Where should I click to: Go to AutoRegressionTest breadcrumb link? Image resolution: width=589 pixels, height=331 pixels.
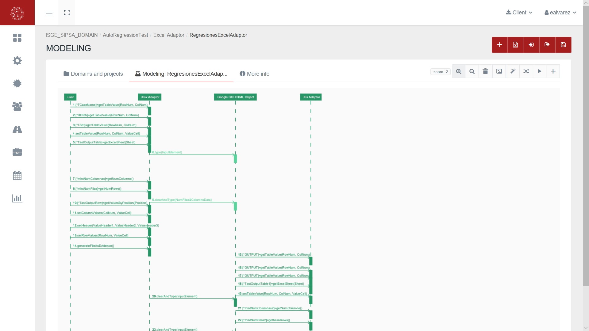click(125, 35)
